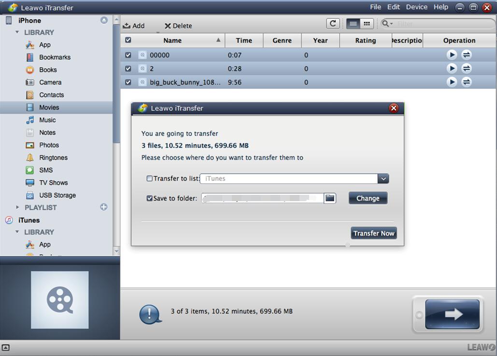The width and height of the screenshot is (497, 356).
Task: Sort by the Rating column header
Action: click(366, 40)
